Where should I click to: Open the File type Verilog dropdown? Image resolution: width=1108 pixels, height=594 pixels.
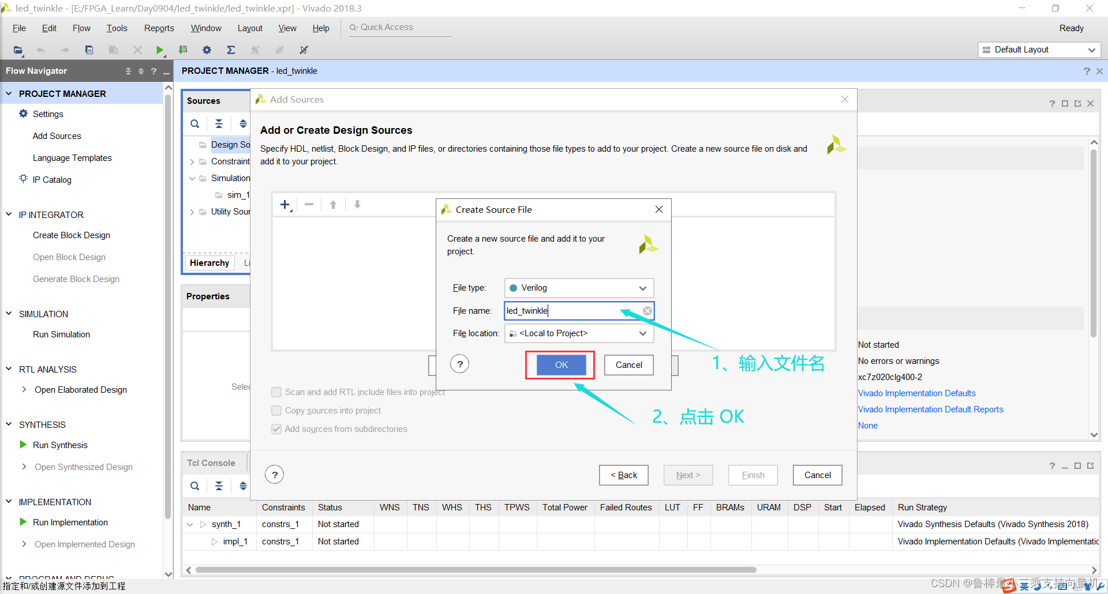point(579,288)
